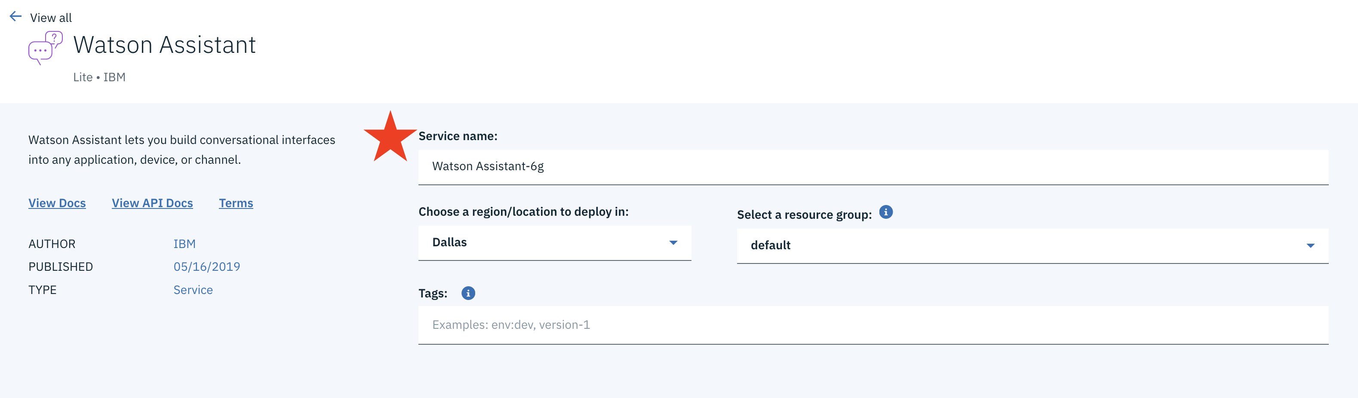
Task: Click the type value Service
Action: (193, 290)
